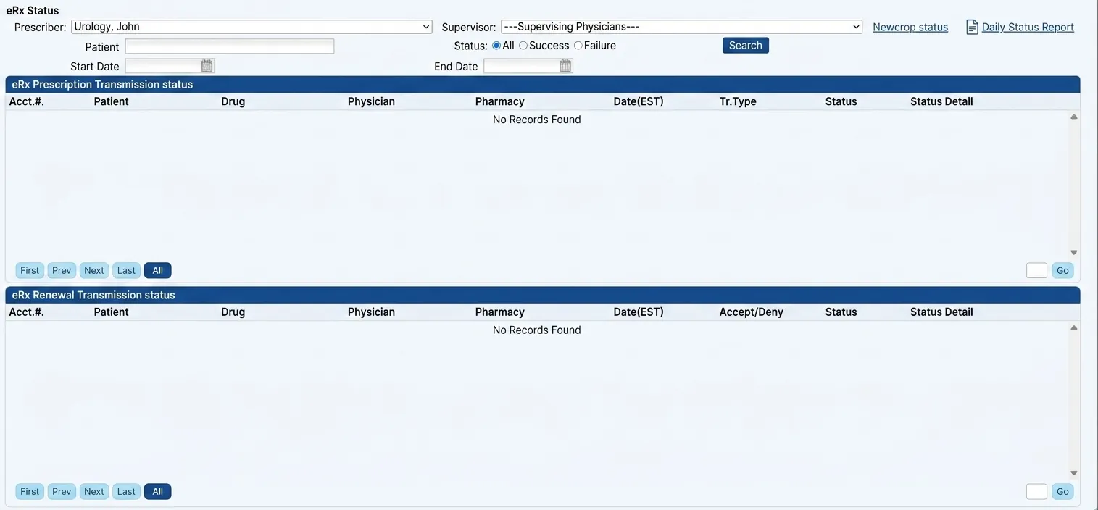This screenshot has height=510, width=1098.
Task: Click the eRx Status page heading
Action: (33, 11)
